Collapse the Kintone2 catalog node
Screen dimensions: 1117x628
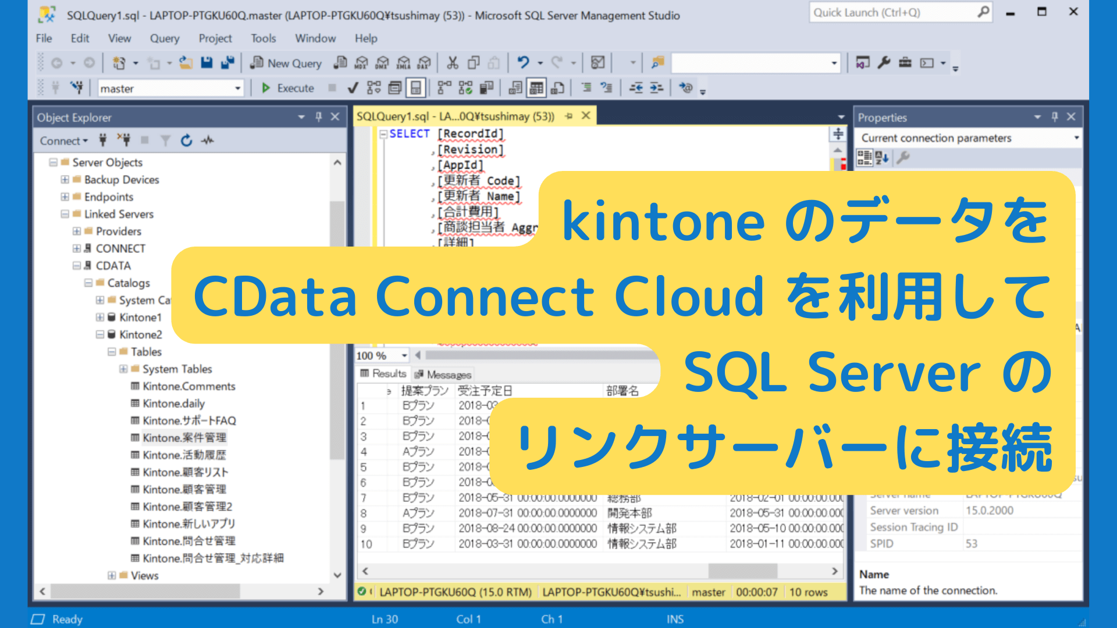tap(100, 335)
